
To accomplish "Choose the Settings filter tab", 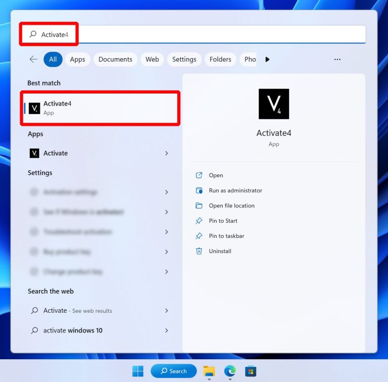I will 184,59.
